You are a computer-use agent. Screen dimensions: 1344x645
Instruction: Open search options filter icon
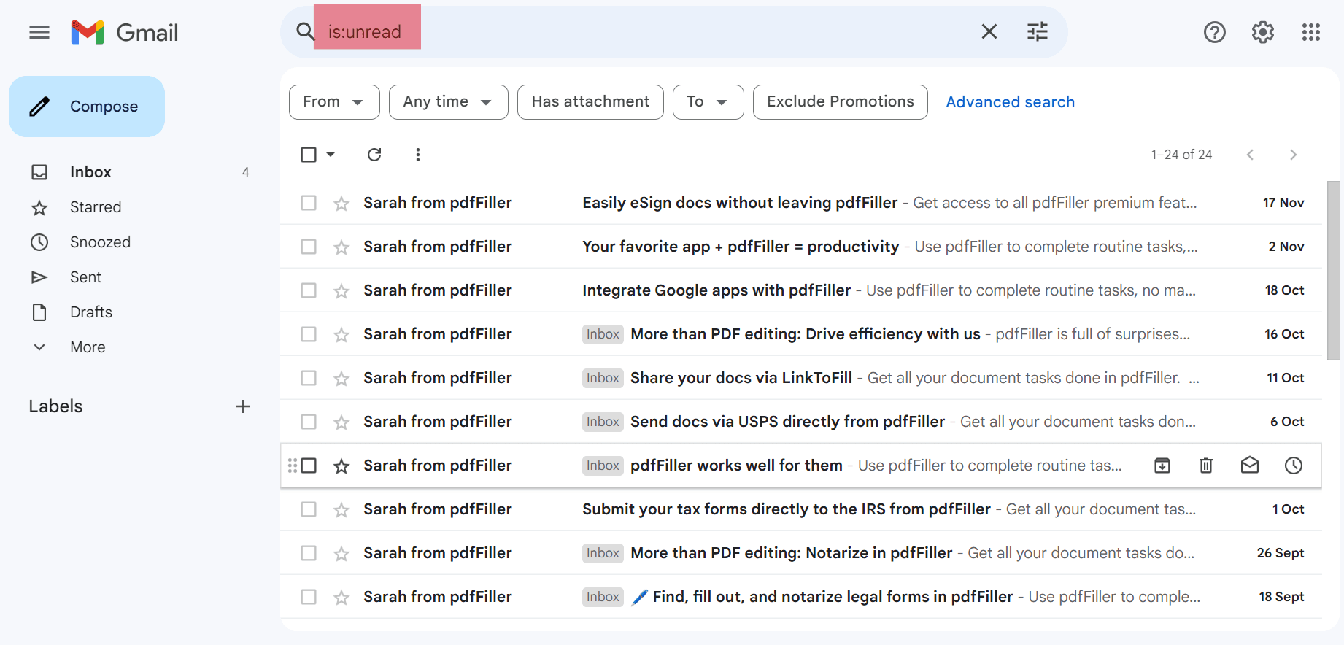[1037, 32]
